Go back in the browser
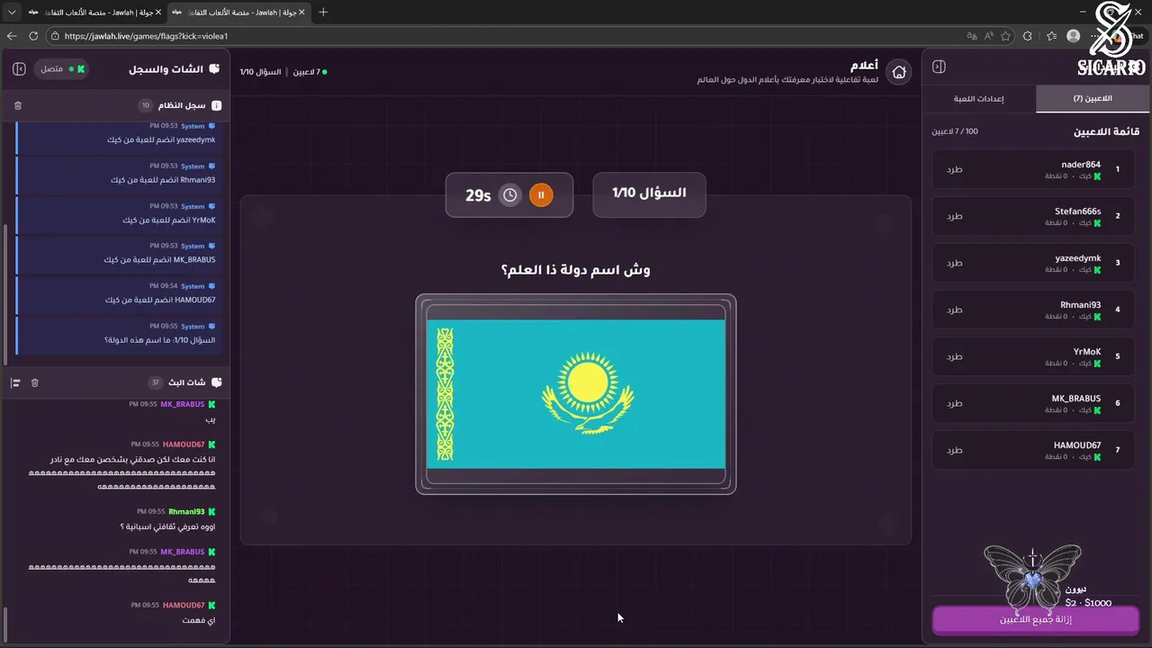The width and height of the screenshot is (1152, 648). coord(12,36)
